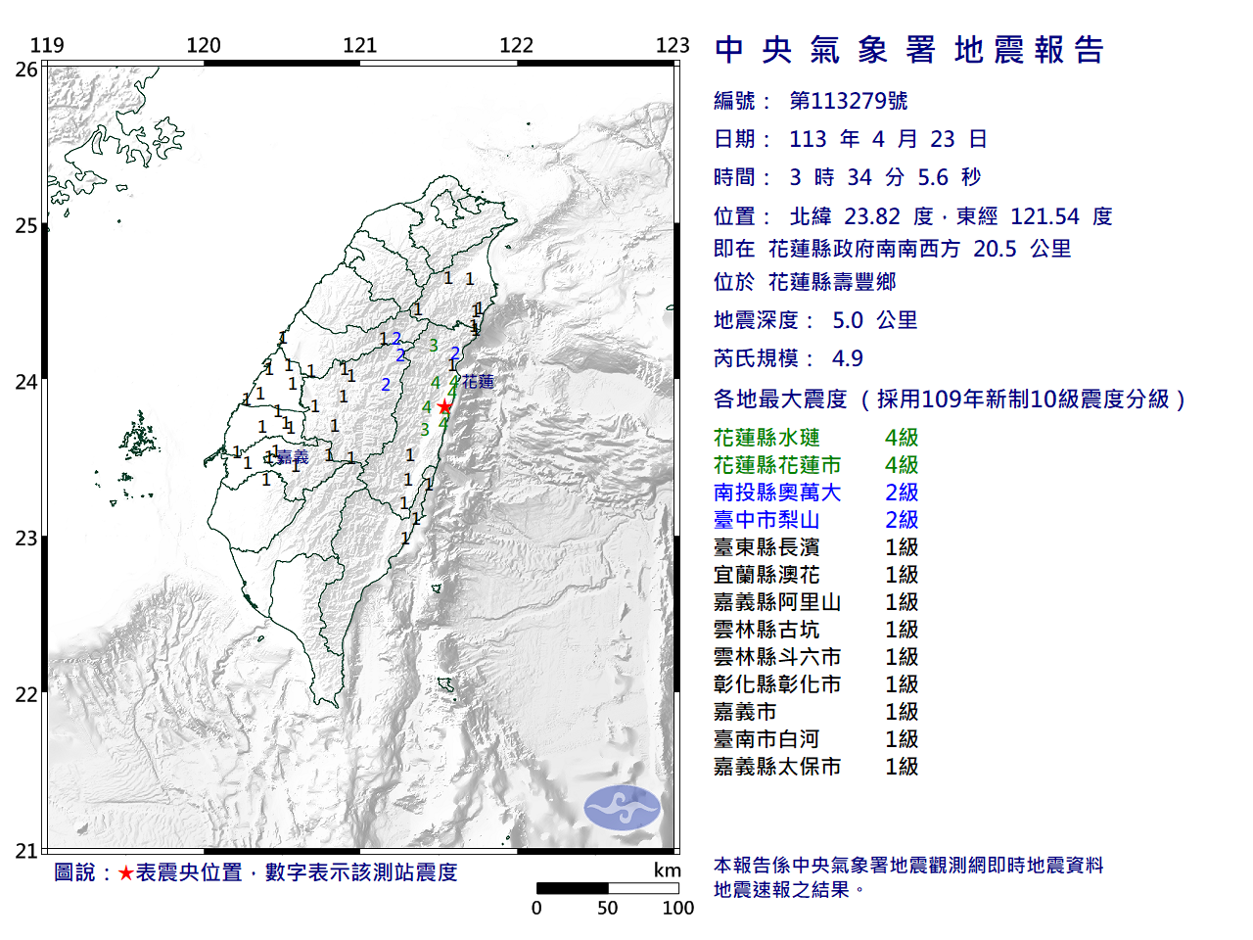Click the 雲林縣斗六市 1級 row

[x=816, y=657]
